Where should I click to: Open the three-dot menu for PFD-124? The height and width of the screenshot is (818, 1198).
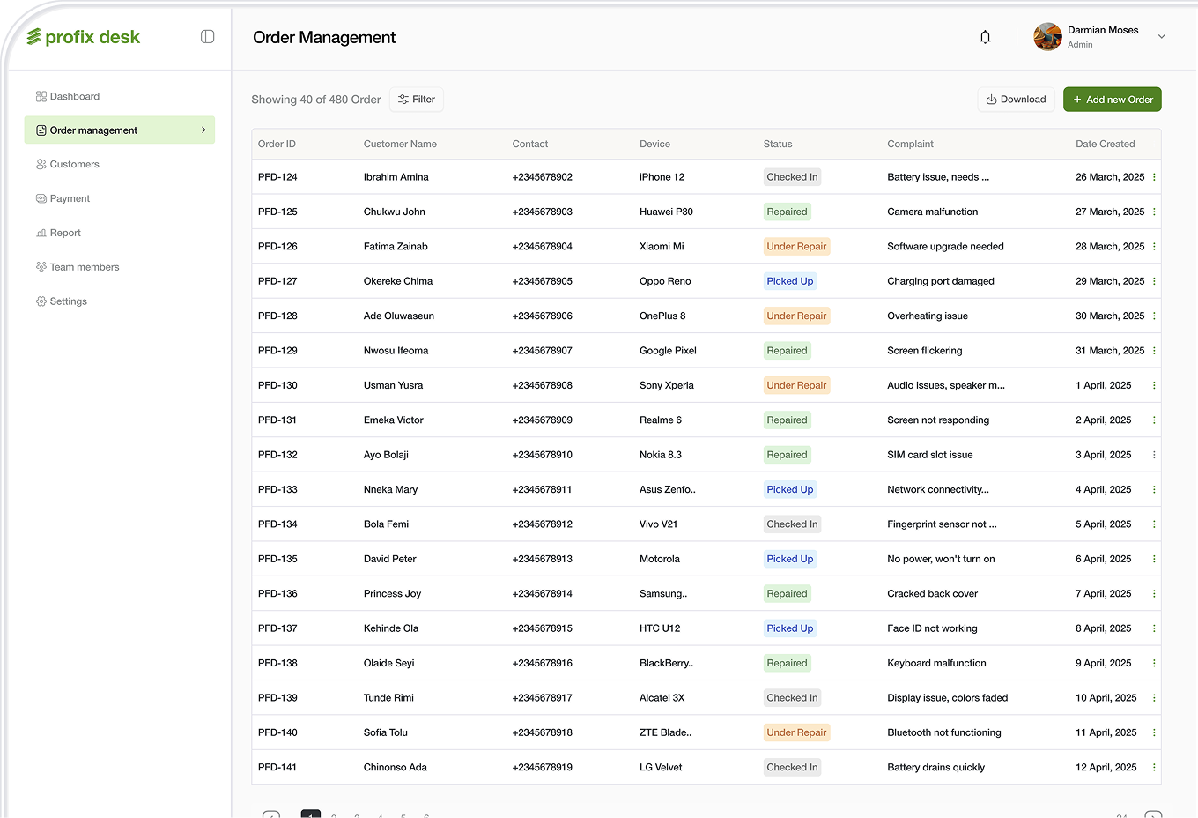click(1154, 177)
